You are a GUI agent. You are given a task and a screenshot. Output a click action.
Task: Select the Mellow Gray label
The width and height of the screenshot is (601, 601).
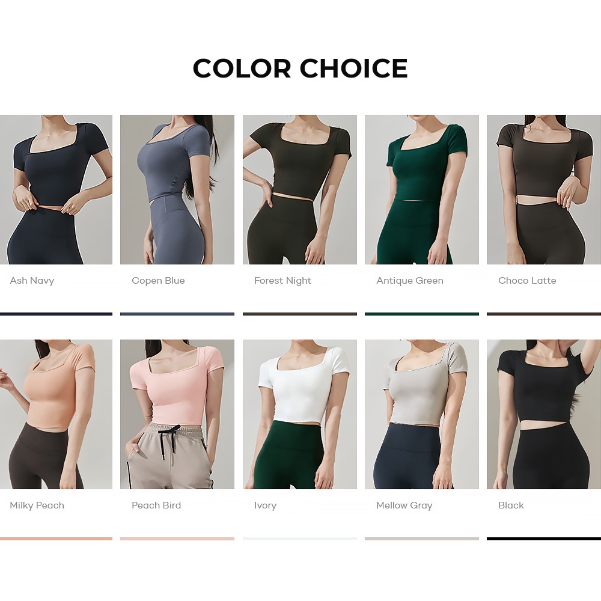[x=404, y=505]
